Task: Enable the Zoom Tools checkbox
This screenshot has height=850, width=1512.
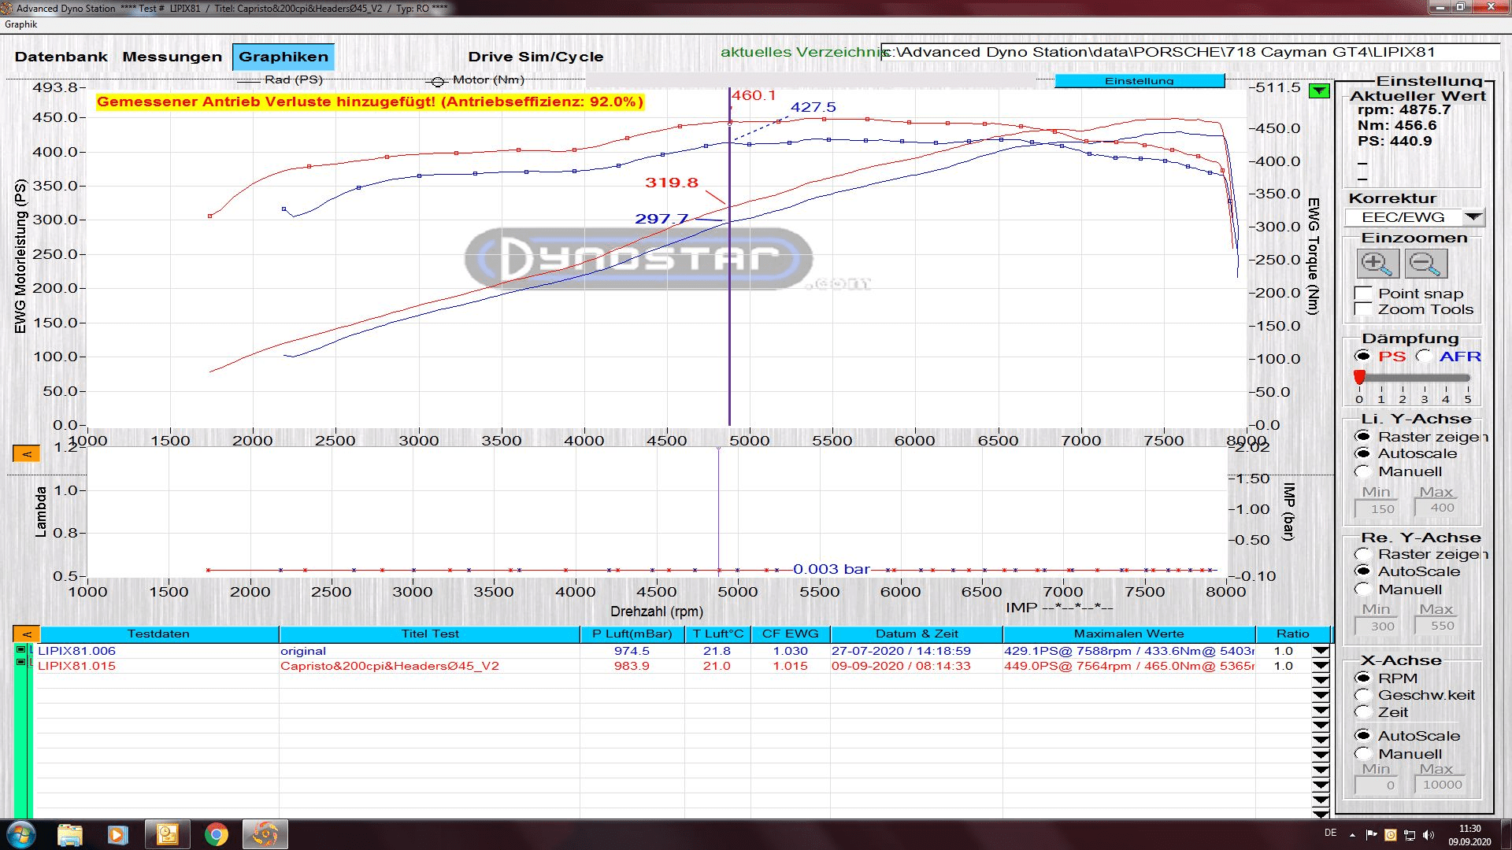Action: click(x=1362, y=309)
